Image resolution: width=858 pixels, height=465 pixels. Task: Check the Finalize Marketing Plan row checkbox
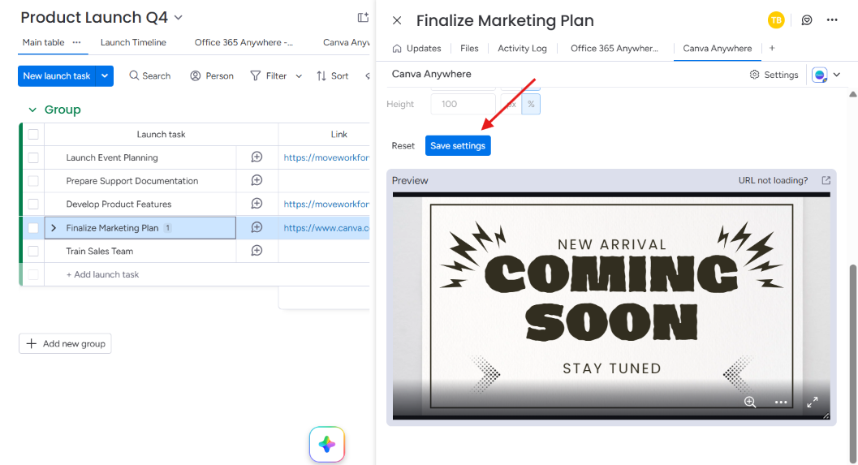33,227
